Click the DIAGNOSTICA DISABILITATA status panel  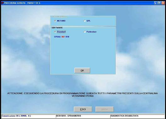click(x=137, y=116)
